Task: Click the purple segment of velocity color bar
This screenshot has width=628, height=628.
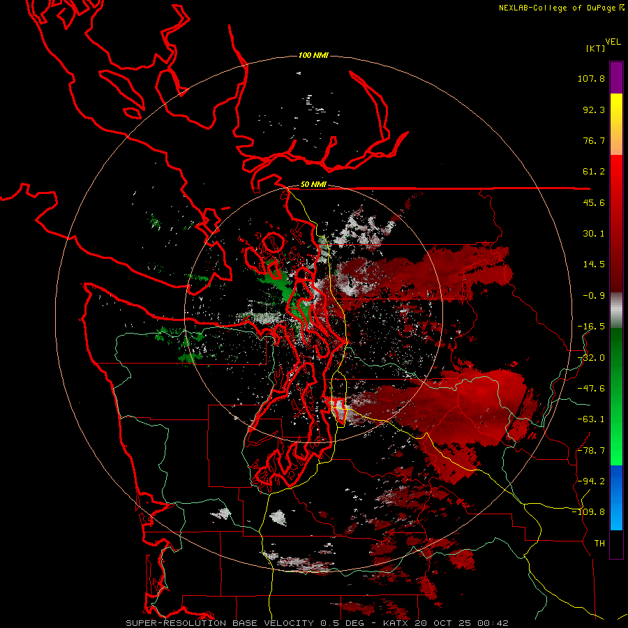Action: tap(616, 77)
